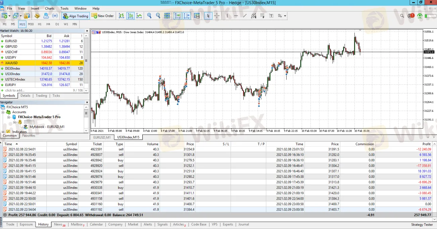This screenshot has height=229, width=437.
Task: Toggle the Market Watch window icon
Action: point(27,16)
